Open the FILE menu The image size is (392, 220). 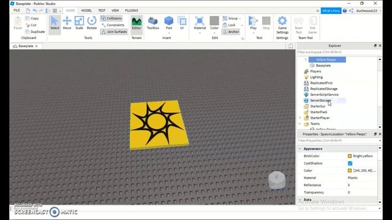(x=17, y=10)
